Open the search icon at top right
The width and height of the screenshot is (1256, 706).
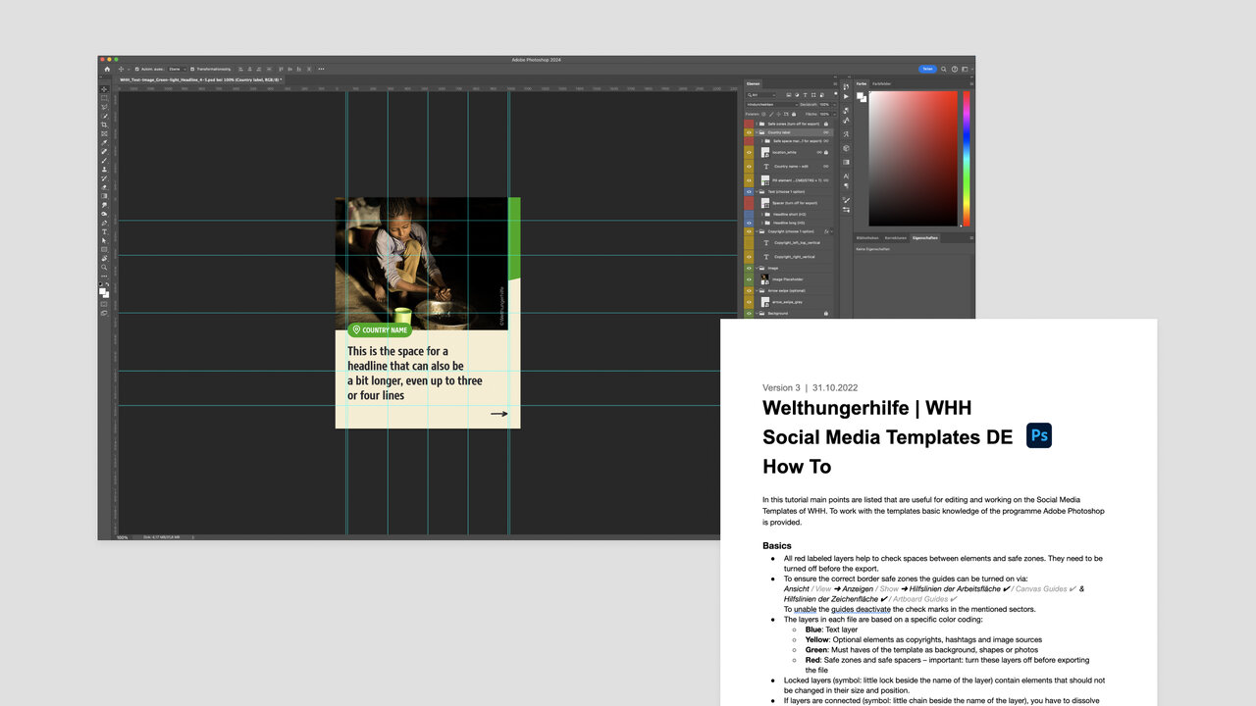tap(944, 69)
